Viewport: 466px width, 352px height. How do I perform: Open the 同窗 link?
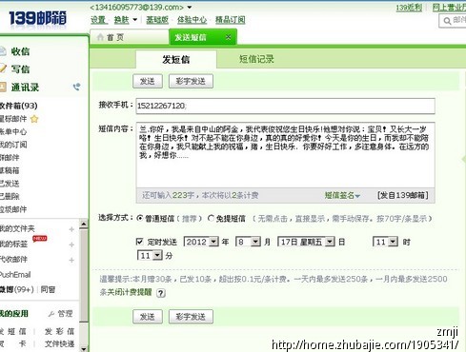point(48,289)
